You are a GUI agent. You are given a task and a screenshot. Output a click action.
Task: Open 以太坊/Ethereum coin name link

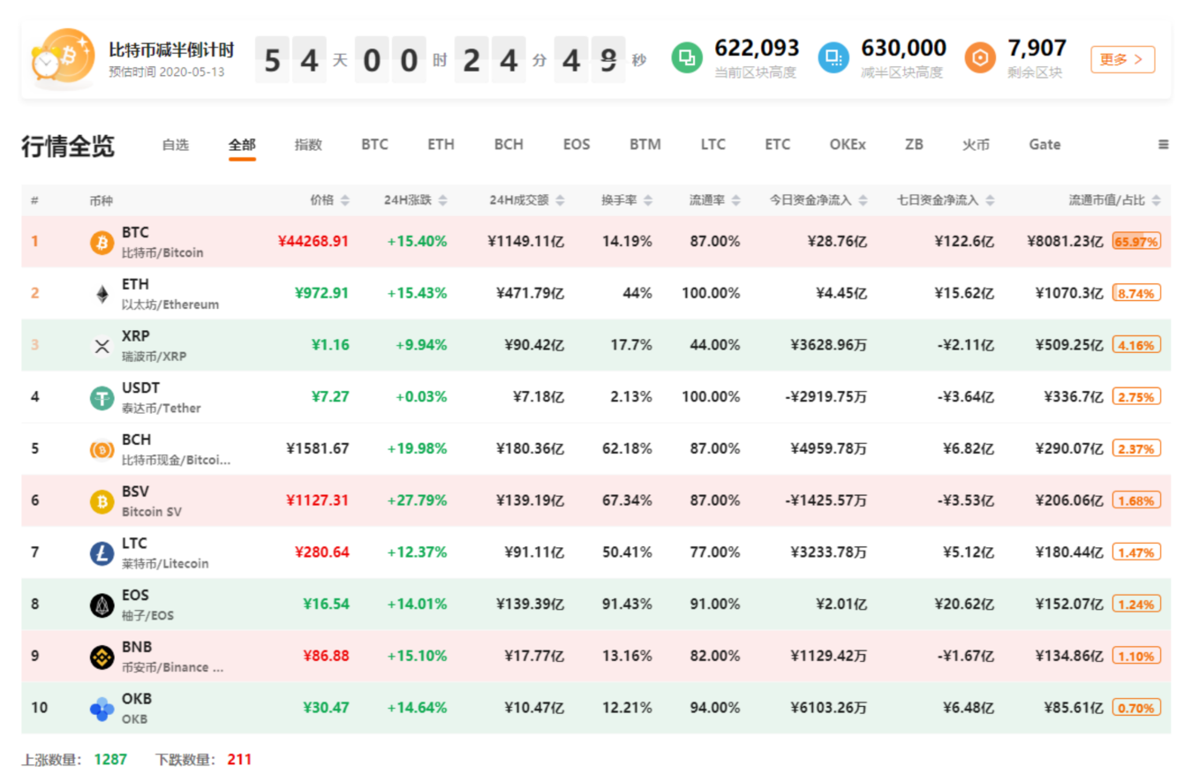[170, 304]
